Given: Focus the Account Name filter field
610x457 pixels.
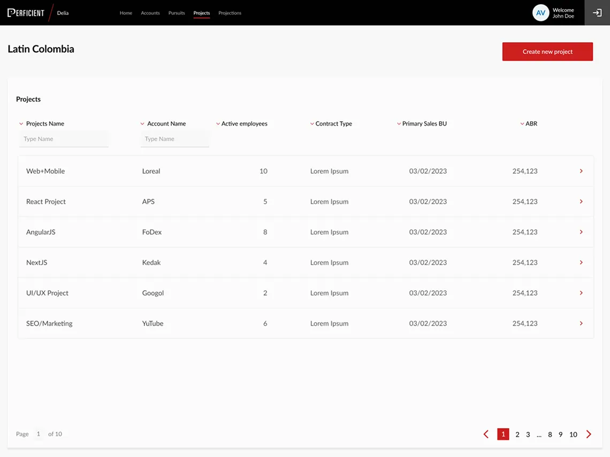Looking at the screenshot, I should 174,139.
